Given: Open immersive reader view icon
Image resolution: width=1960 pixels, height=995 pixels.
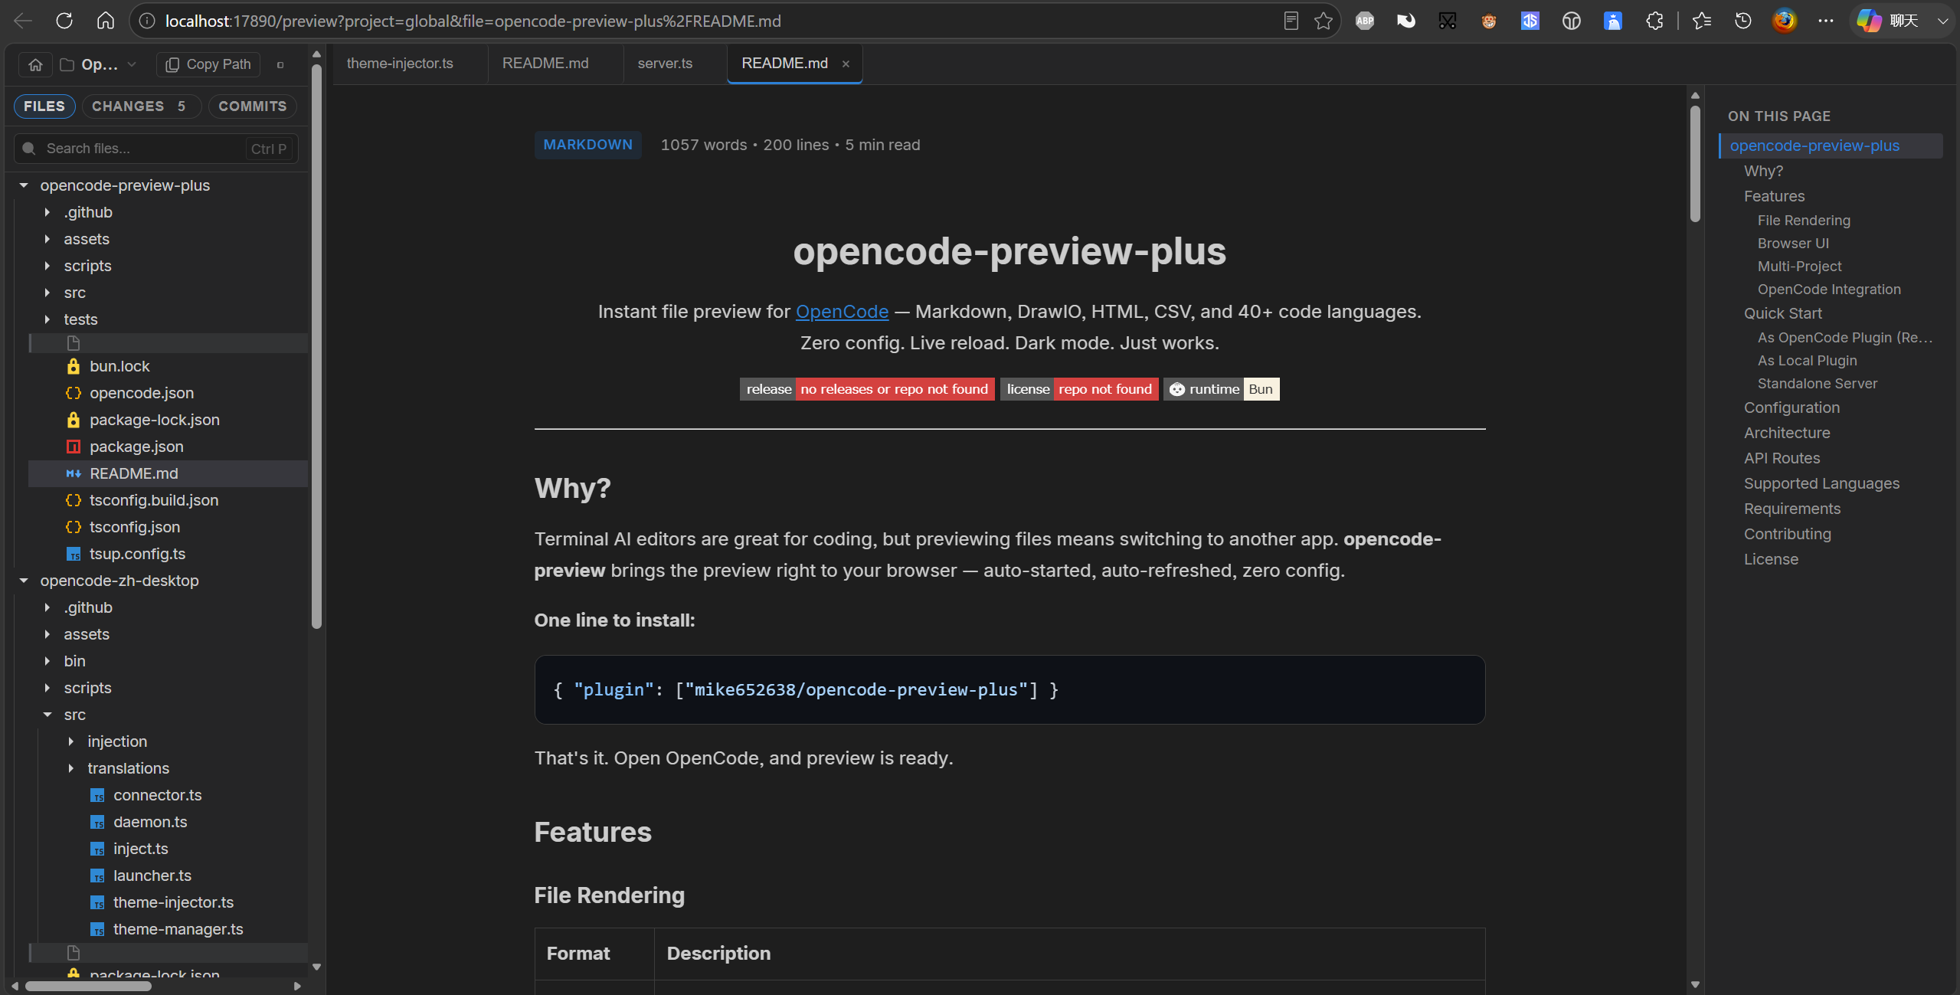Looking at the screenshot, I should click(x=1291, y=21).
